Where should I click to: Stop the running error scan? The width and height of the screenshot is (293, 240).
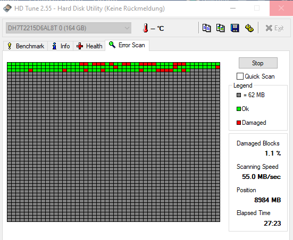point(258,63)
